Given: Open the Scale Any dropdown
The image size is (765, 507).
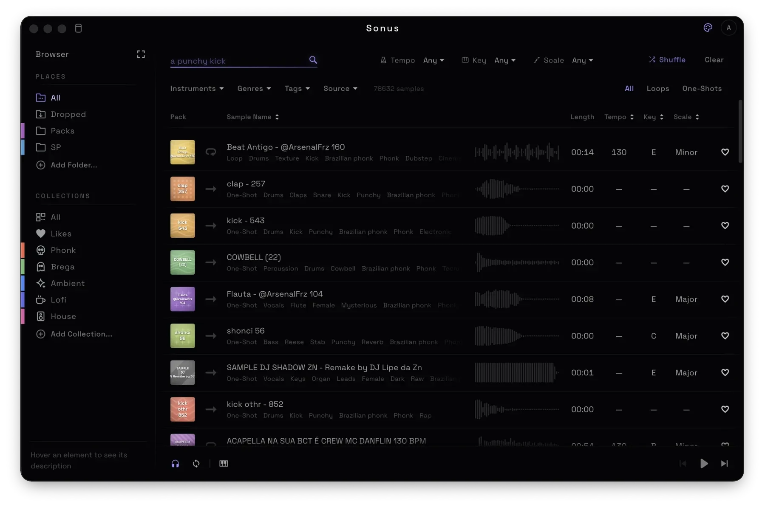Looking at the screenshot, I should (582, 60).
